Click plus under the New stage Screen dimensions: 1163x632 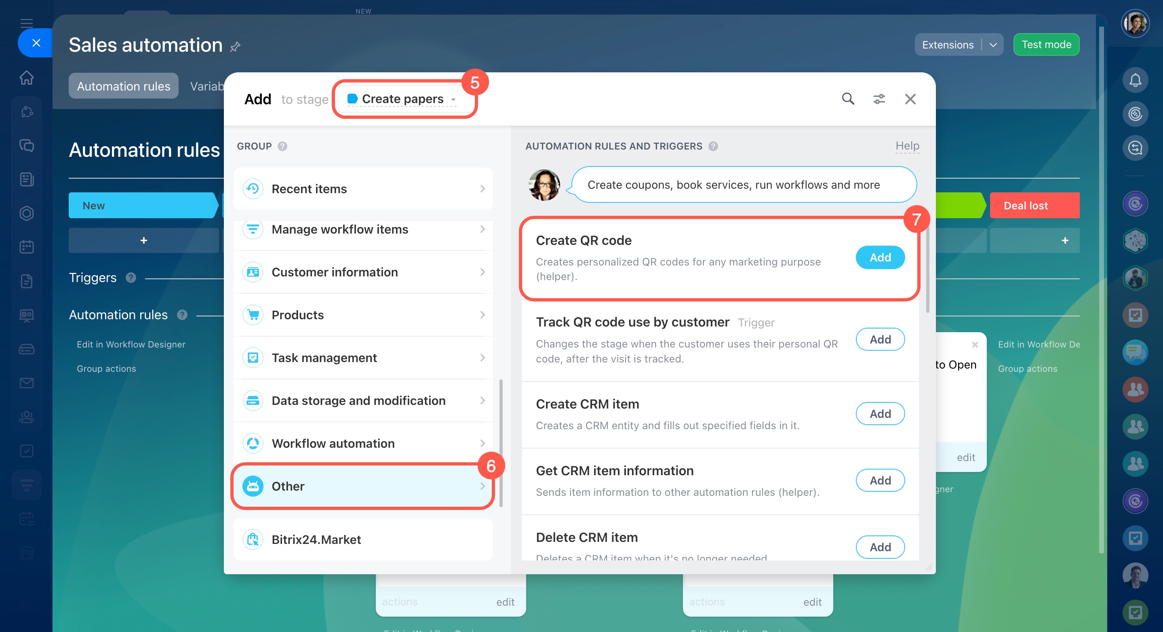(x=143, y=240)
